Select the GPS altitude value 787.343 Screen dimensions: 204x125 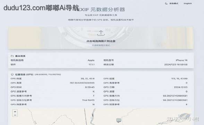point(82,83)
